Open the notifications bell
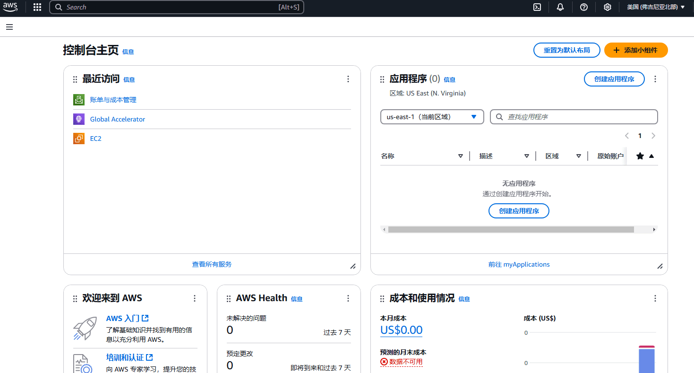The height and width of the screenshot is (373, 694). click(560, 7)
